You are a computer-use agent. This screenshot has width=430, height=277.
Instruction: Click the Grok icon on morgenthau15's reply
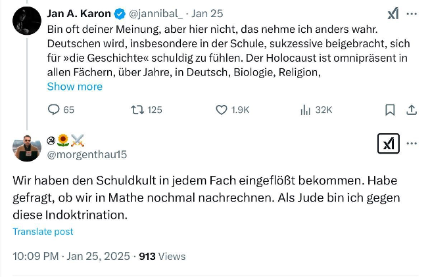(x=389, y=143)
